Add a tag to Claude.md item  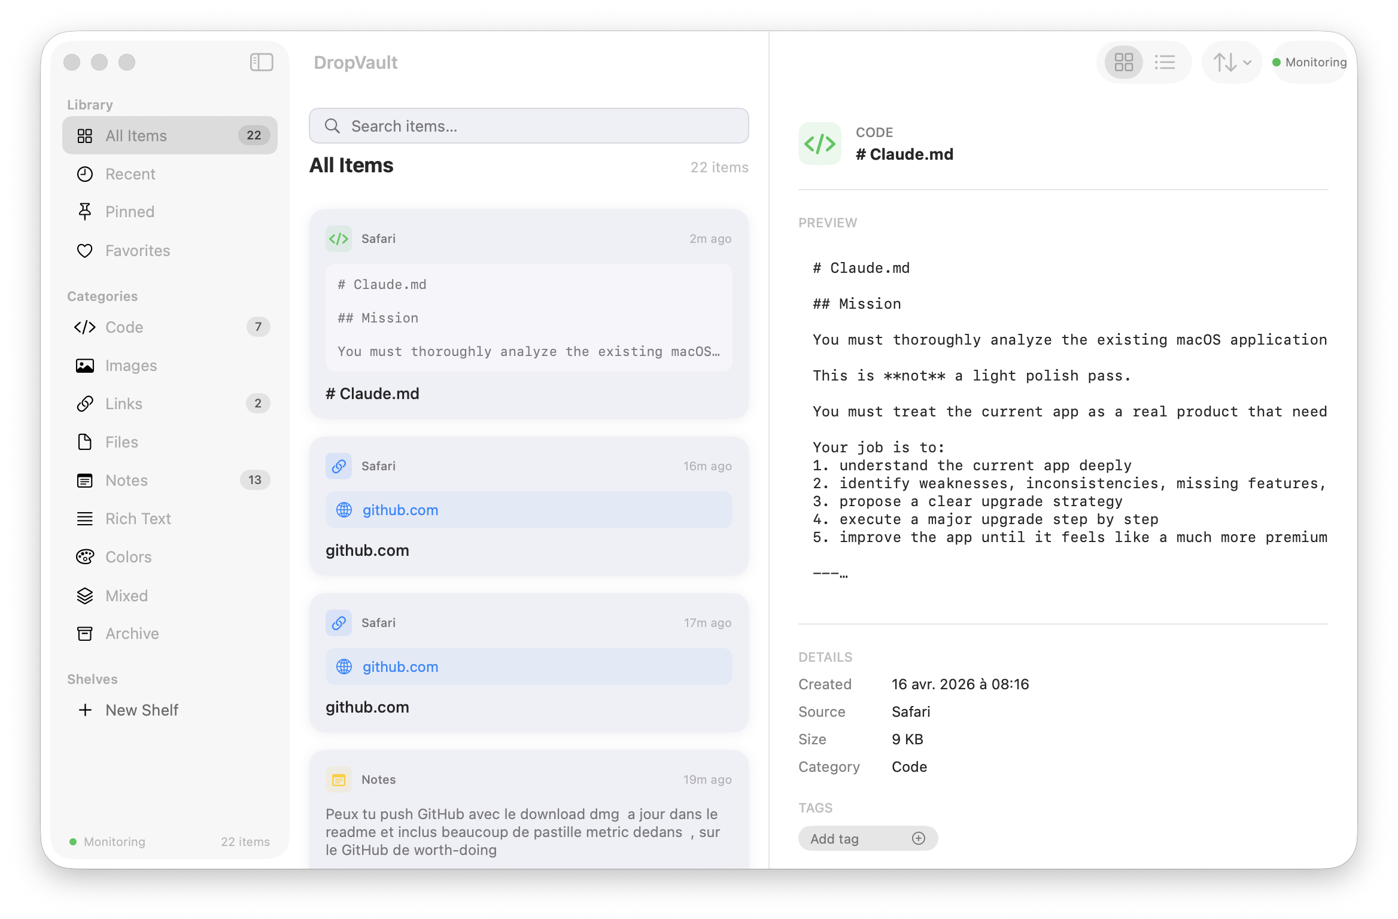click(x=868, y=838)
